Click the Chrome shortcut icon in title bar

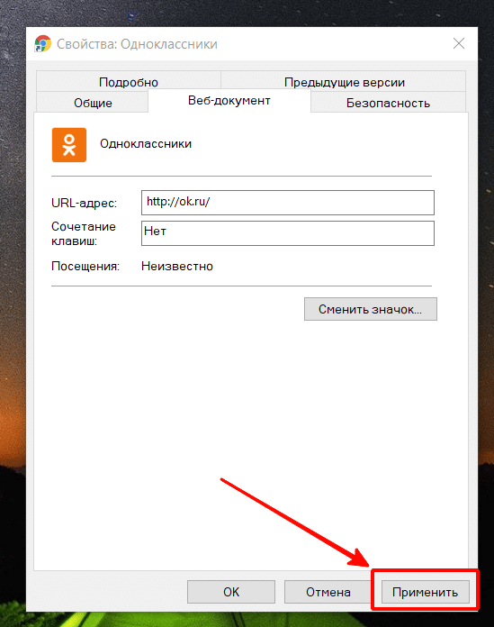[x=42, y=43]
